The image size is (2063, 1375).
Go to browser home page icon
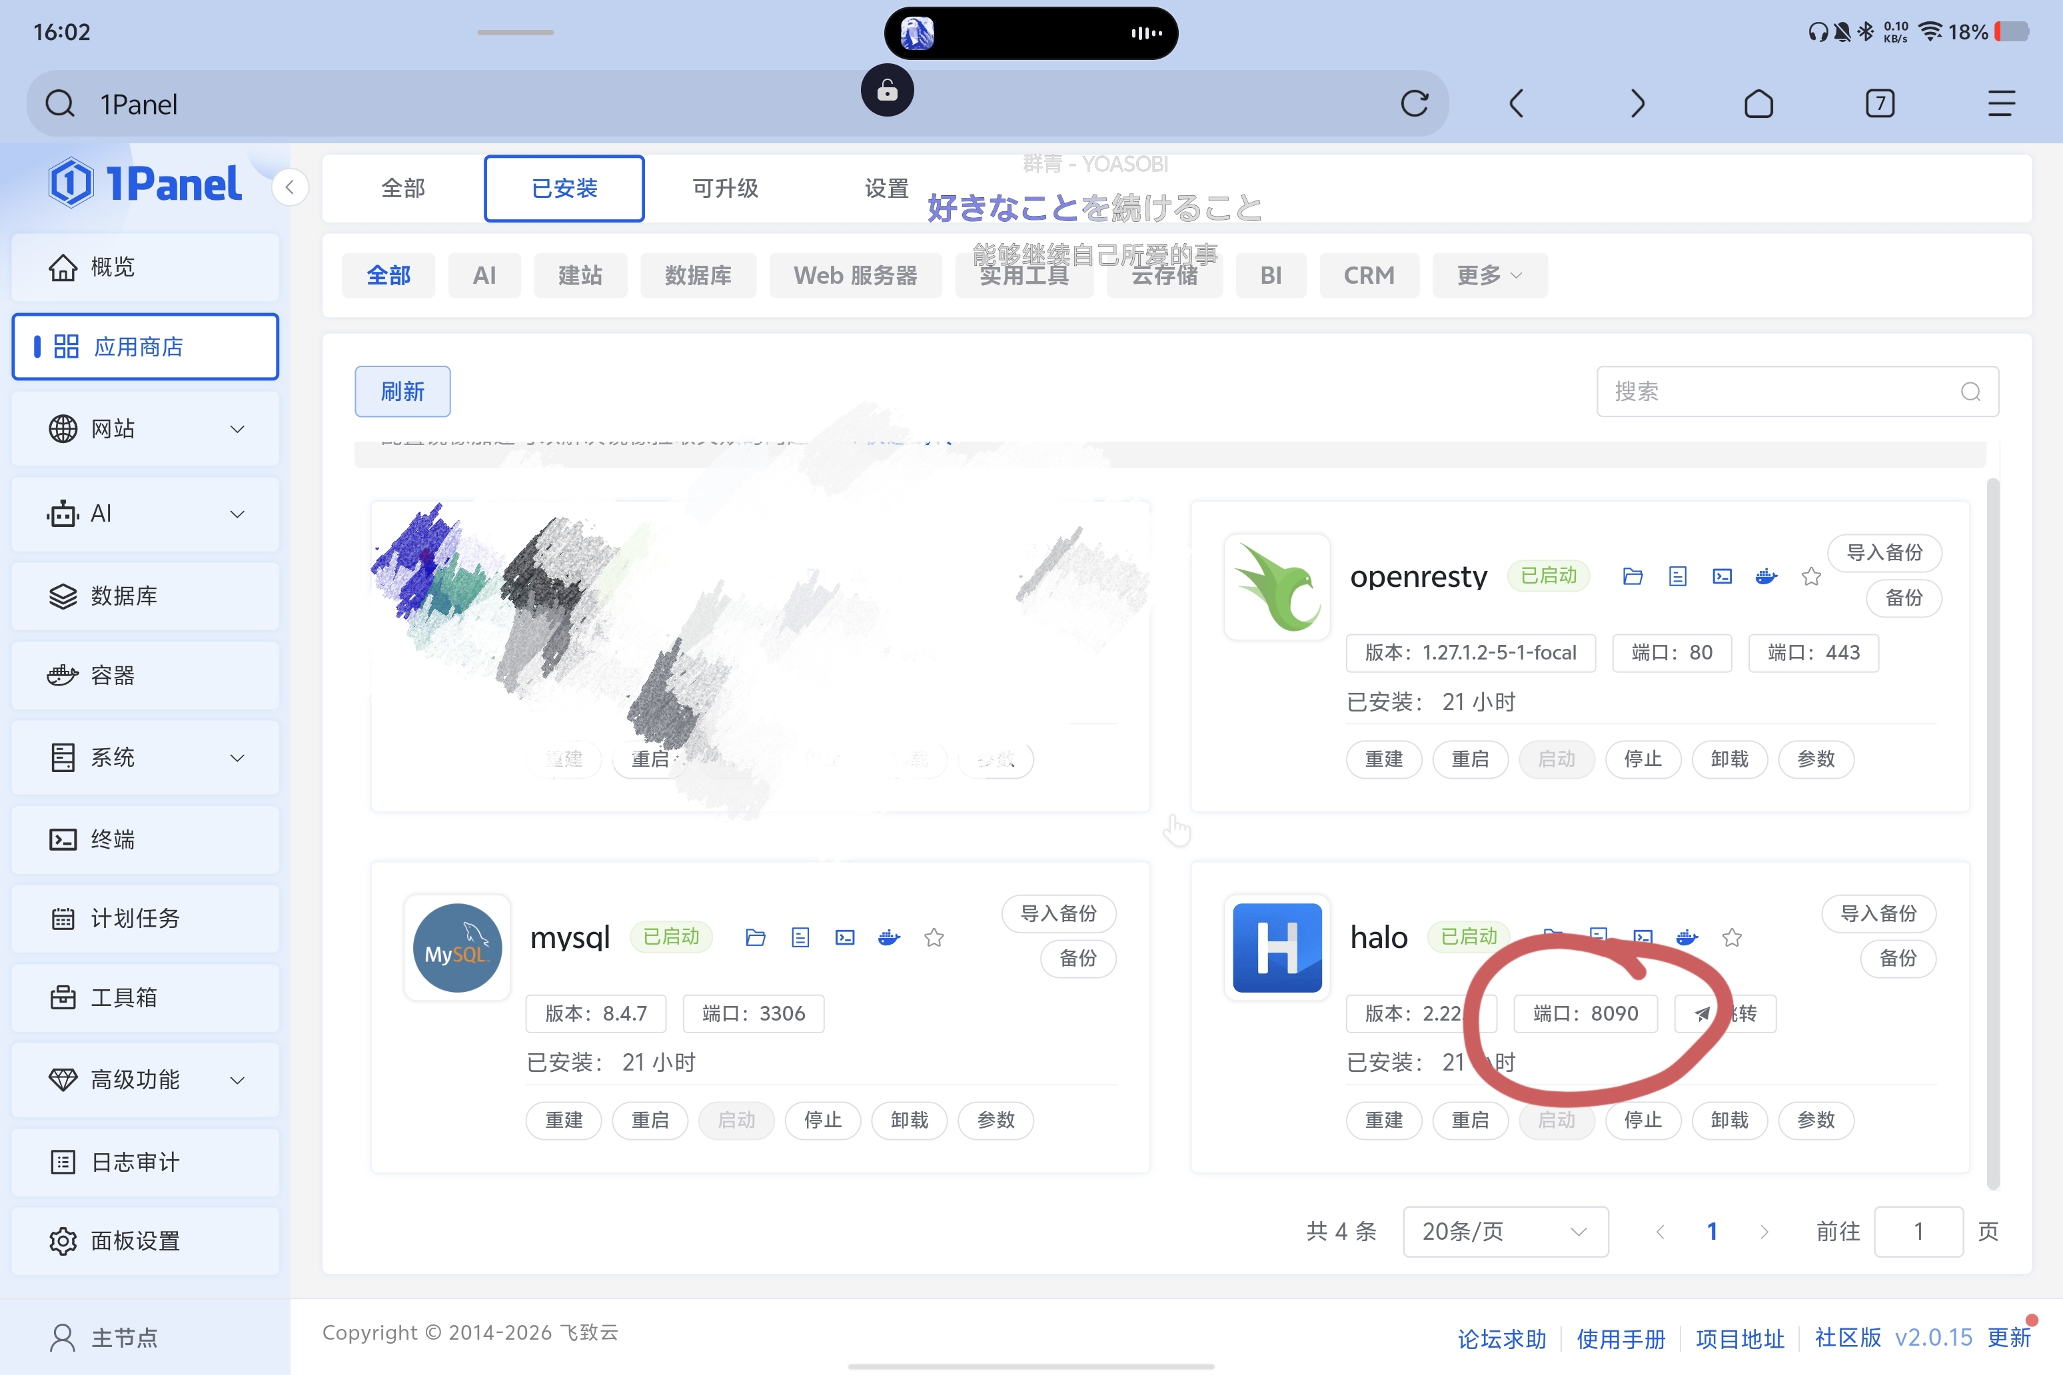point(1758,103)
